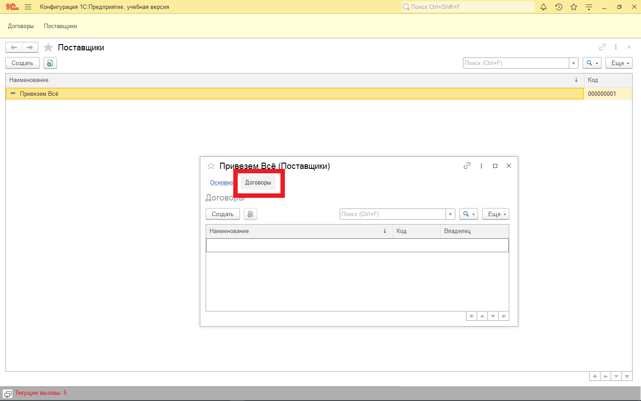
Task: Expand search dropdown in Договоры dialog
Action: point(469,214)
